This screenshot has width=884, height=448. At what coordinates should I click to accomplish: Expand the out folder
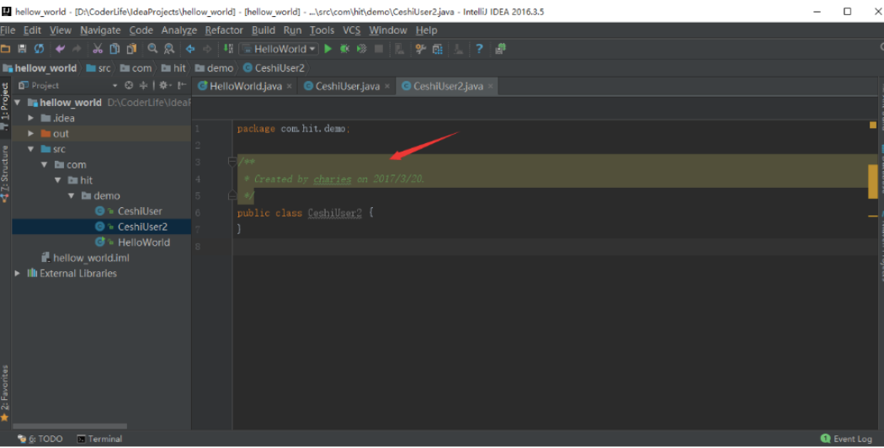click(x=31, y=134)
